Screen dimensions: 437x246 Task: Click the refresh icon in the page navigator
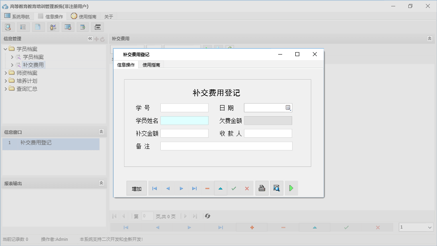(207, 216)
